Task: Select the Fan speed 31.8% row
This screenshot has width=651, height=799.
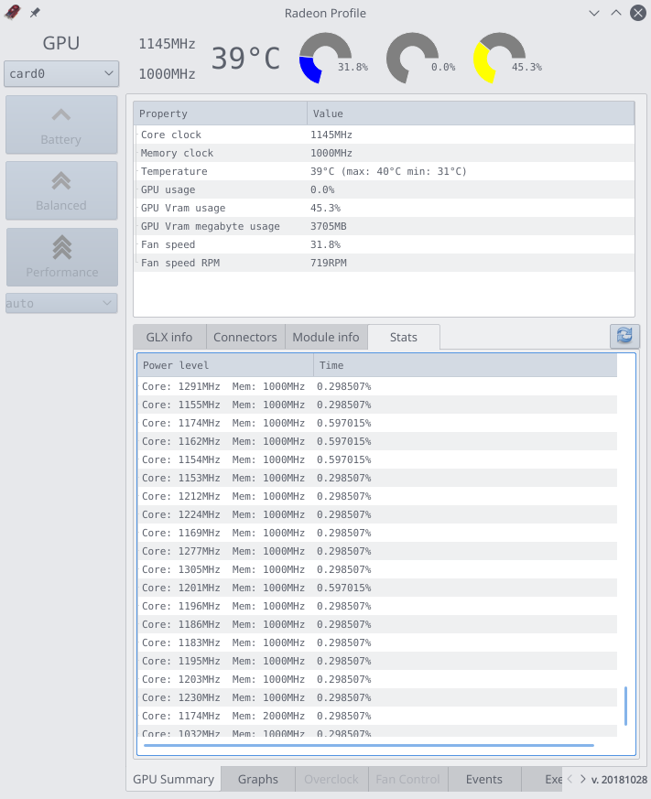Action: [x=384, y=244]
